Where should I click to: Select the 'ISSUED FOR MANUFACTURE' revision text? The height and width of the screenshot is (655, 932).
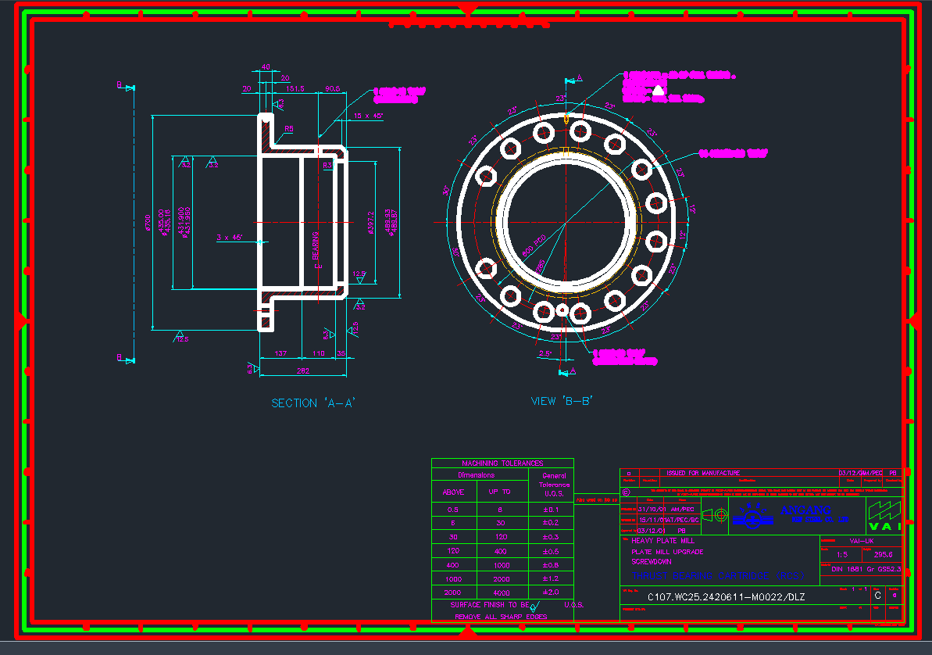[x=703, y=473]
